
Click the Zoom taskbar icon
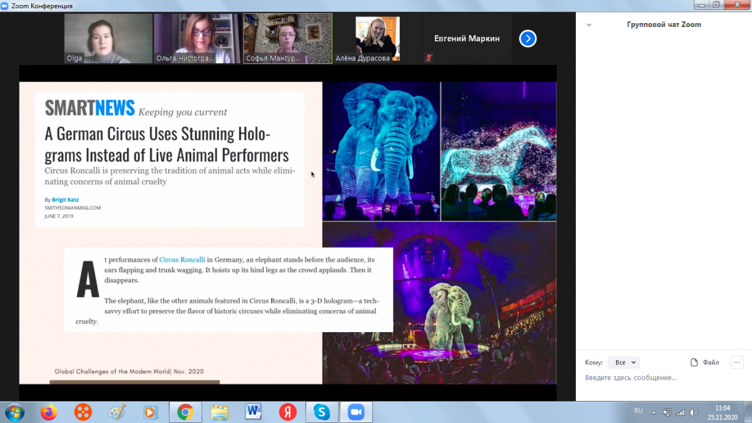point(356,412)
